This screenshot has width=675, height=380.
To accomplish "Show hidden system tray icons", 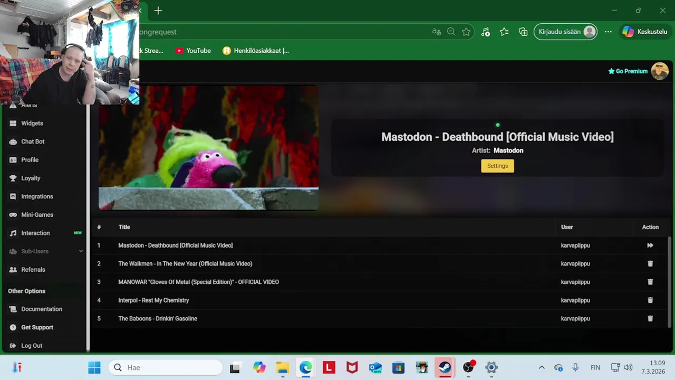I will point(541,367).
